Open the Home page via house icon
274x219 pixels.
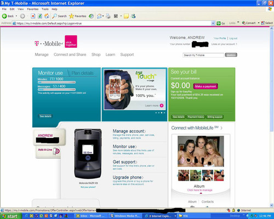(x=47, y=16)
